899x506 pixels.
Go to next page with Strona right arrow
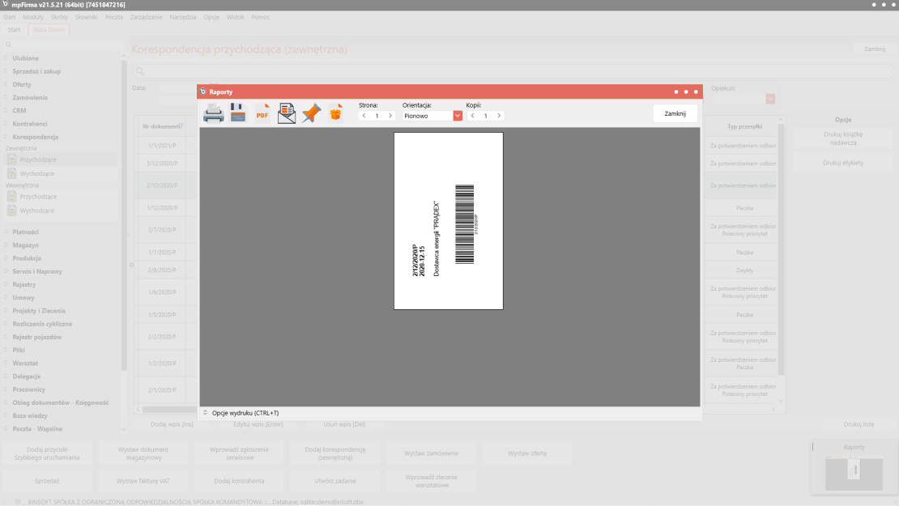click(x=390, y=116)
